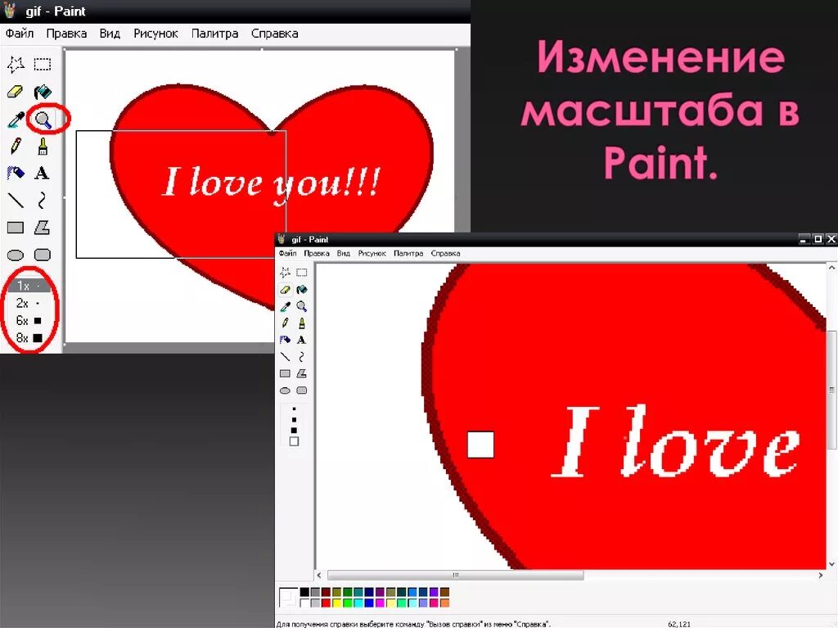Pick the Line tool in back Paint window

click(x=16, y=201)
